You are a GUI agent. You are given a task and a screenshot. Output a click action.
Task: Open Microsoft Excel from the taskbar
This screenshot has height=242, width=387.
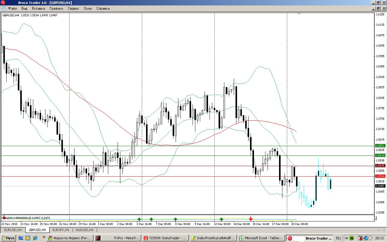261,238
